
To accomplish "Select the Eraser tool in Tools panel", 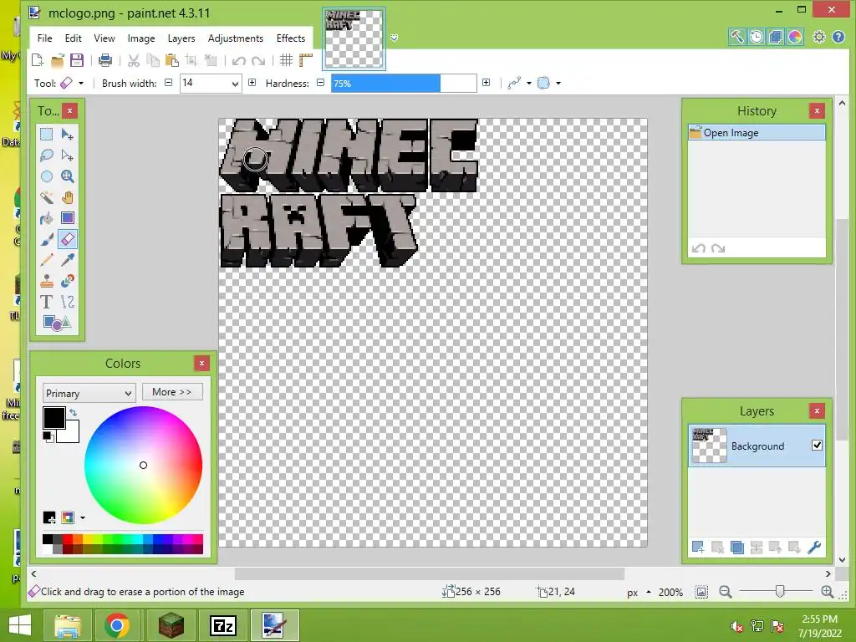I will click(67, 239).
